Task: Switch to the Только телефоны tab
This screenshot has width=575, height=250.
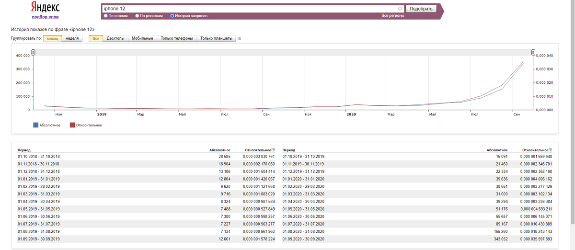Action: pyautogui.click(x=177, y=38)
